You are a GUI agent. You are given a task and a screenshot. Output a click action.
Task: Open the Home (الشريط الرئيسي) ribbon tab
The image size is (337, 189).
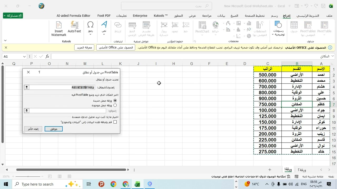click(x=308, y=16)
